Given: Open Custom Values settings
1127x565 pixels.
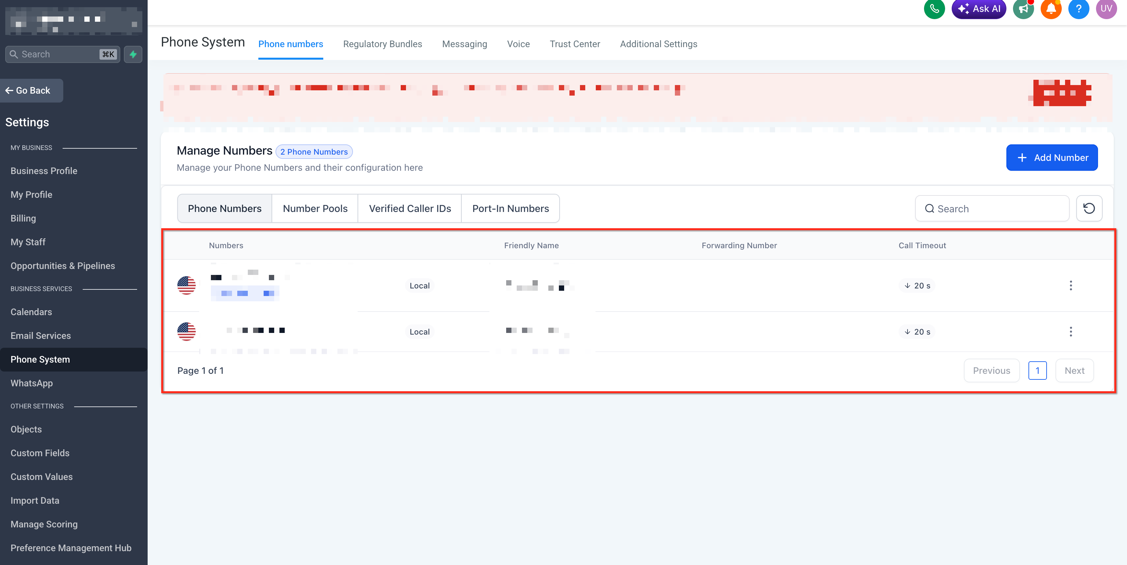Looking at the screenshot, I should (x=42, y=477).
